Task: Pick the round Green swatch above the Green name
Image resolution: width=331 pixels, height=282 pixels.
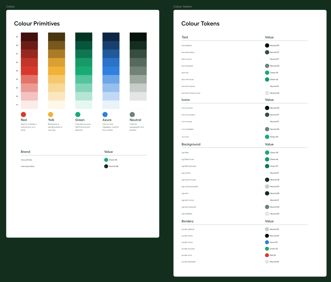Action: coord(78,114)
